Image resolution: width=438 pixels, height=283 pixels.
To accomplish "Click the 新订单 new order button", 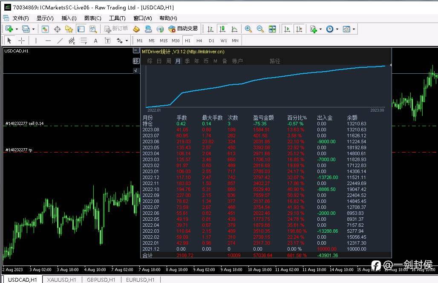I will click(x=116, y=29).
